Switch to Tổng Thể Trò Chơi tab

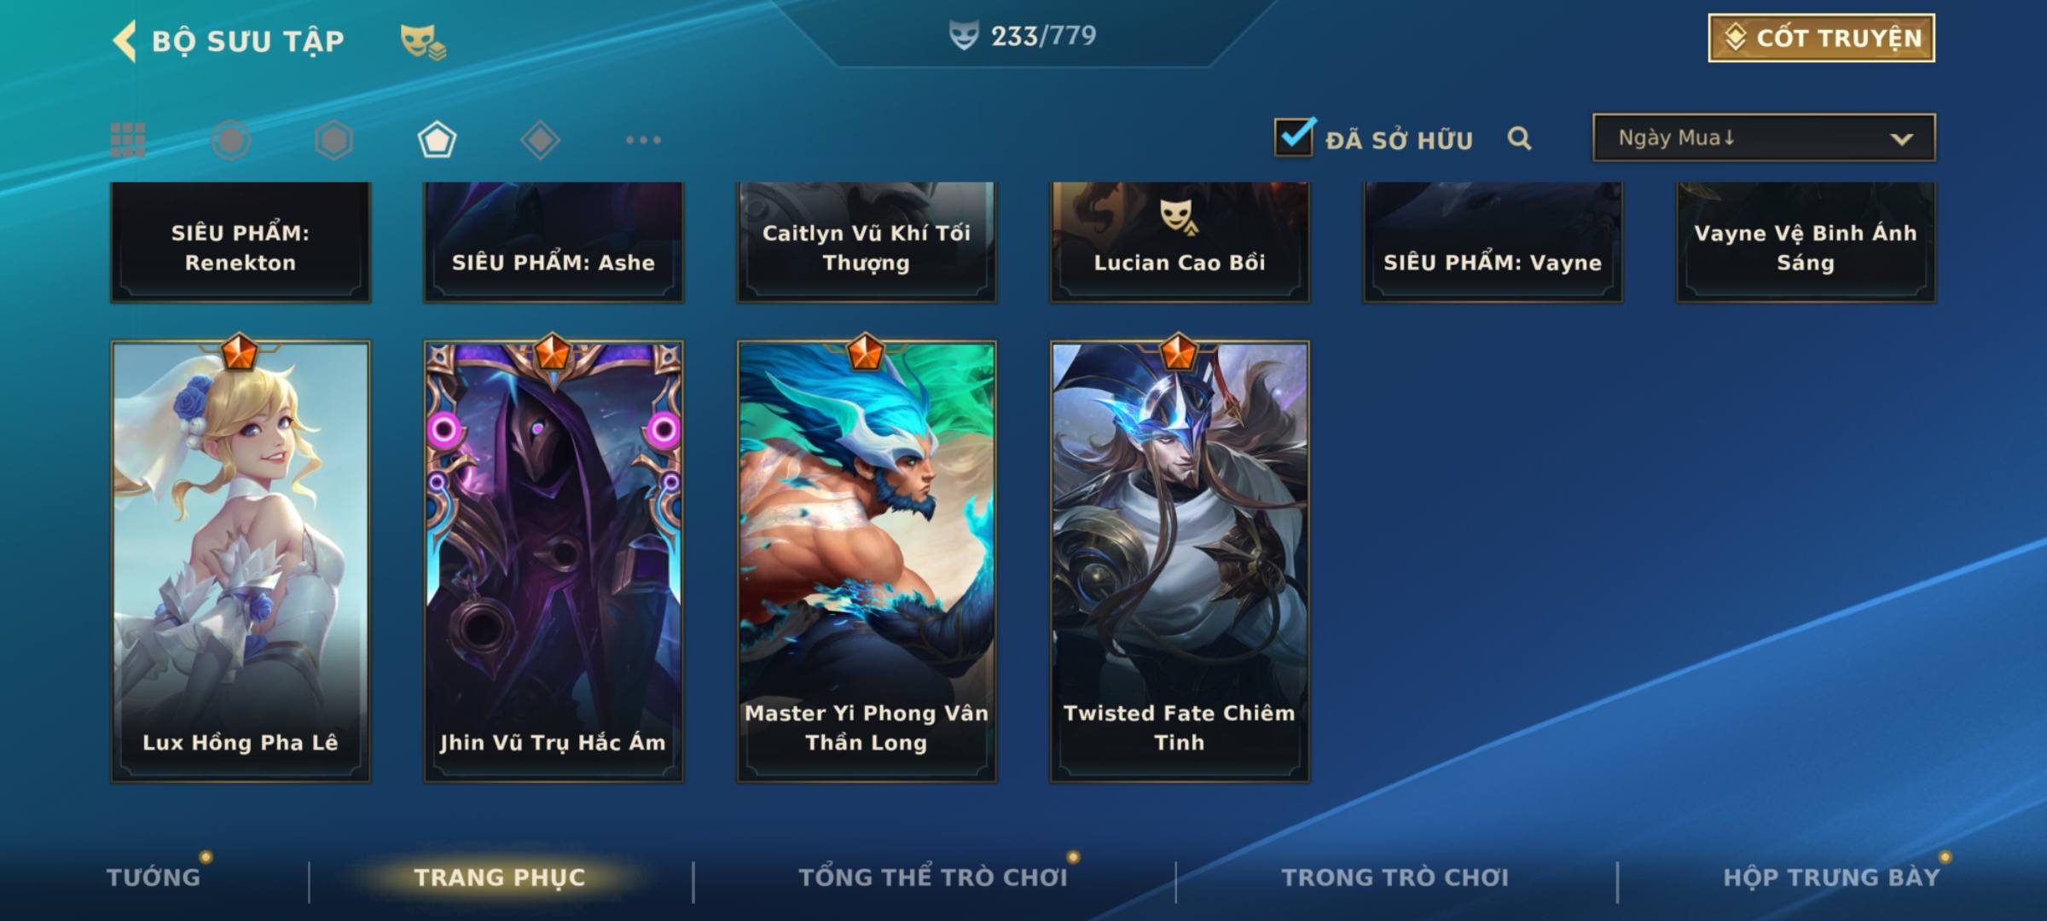(933, 877)
